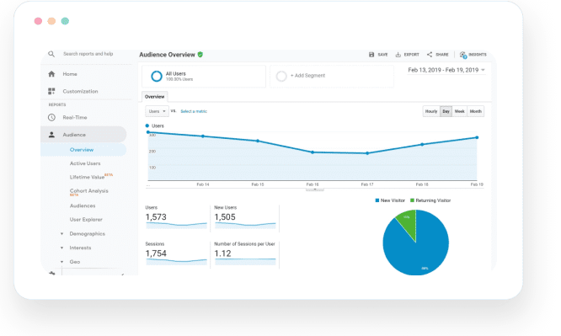Image resolution: width=561 pixels, height=336 pixels.
Task: Click the New Visitor blue legend swatch
Action: 377,200
